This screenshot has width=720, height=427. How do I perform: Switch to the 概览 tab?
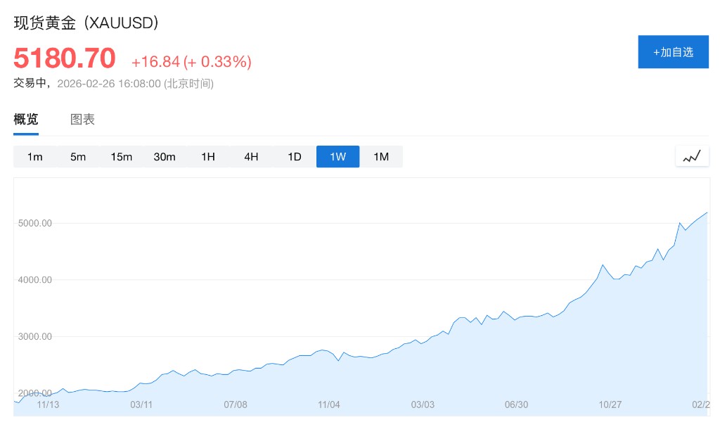(26, 120)
